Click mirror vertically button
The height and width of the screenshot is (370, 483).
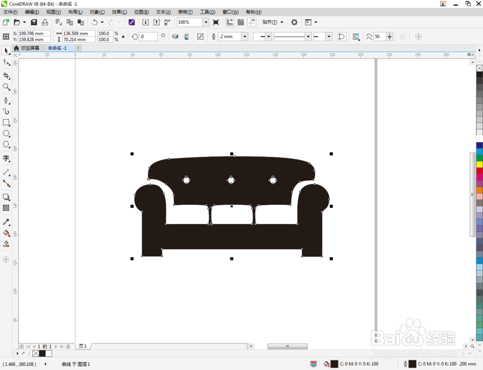pos(186,37)
